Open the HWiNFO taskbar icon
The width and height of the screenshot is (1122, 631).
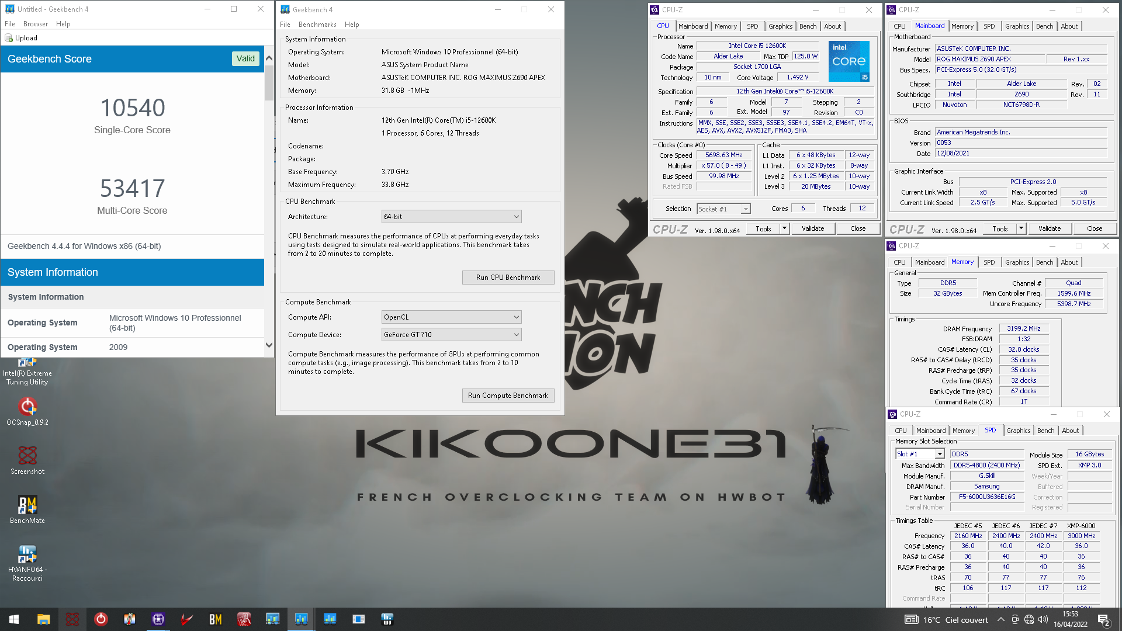click(387, 619)
